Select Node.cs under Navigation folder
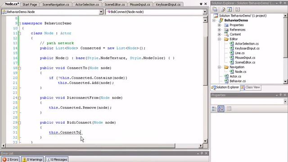288x162 pixels. pos(241,72)
